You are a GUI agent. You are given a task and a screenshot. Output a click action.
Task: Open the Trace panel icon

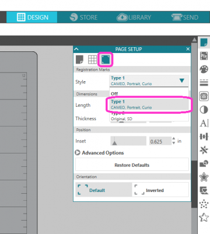(204, 96)
